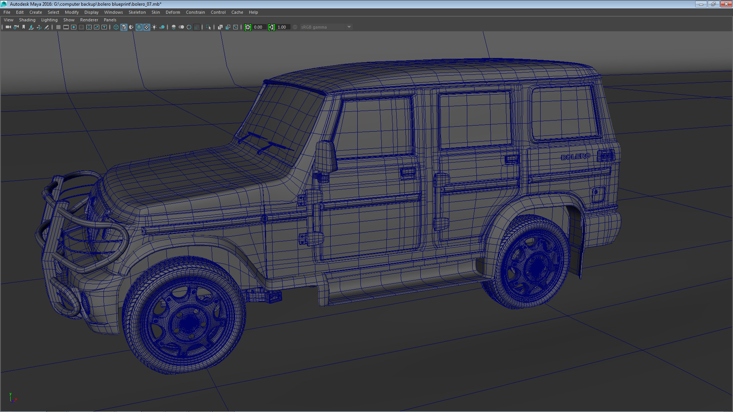The height and width of the screenshot is (412, 733).
Task: Click the exposure value field 0.00
Action: coord(258,27)
